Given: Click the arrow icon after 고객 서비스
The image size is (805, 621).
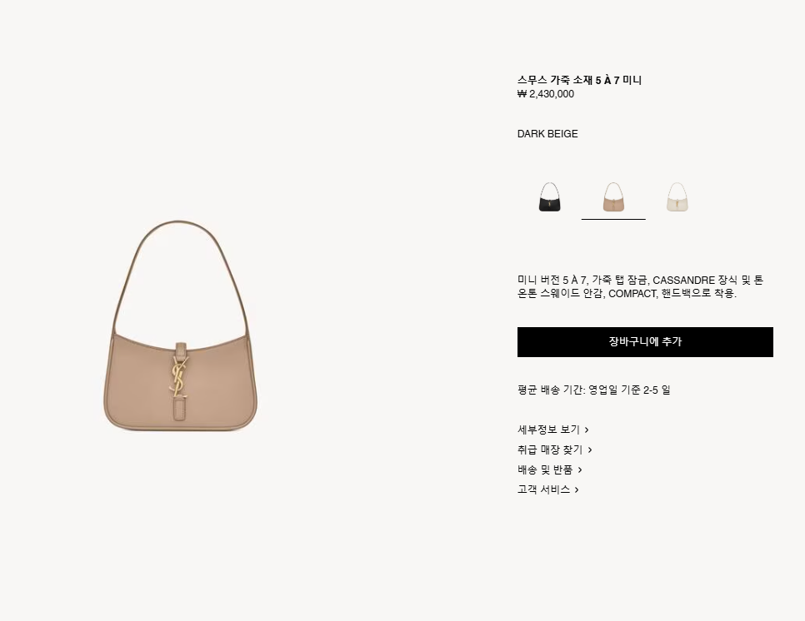Looking at the screenshot, I should (x=577, y=490).
